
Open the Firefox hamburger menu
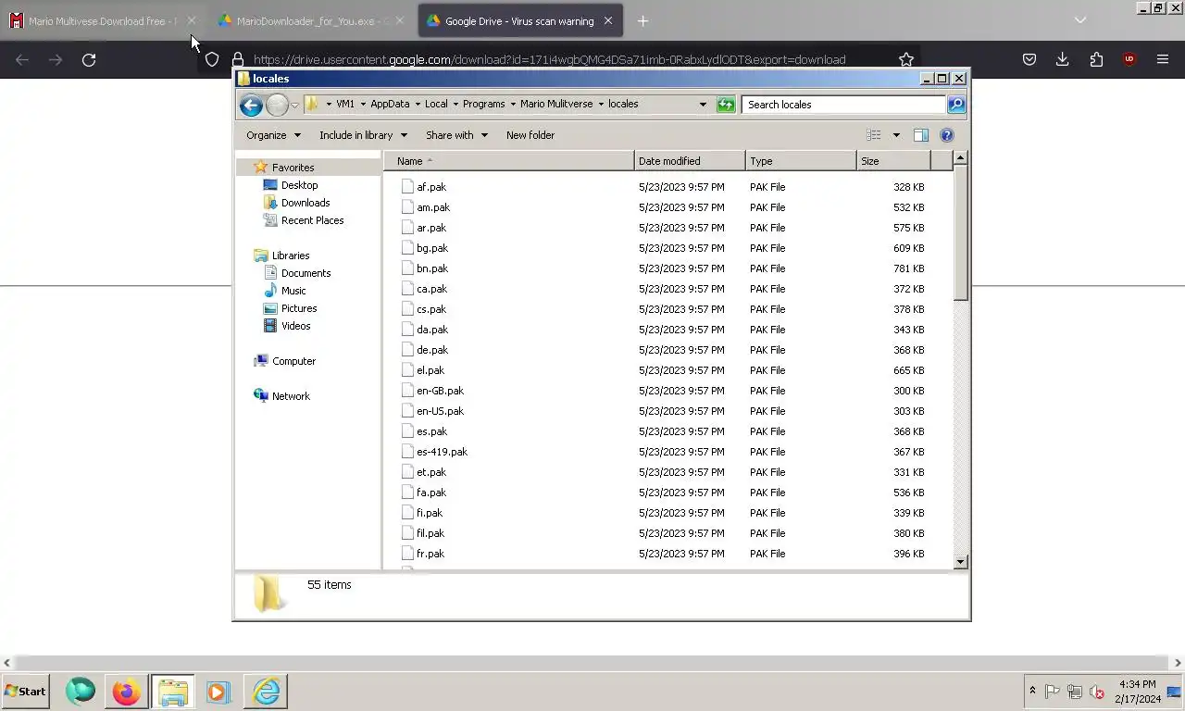1163,59
